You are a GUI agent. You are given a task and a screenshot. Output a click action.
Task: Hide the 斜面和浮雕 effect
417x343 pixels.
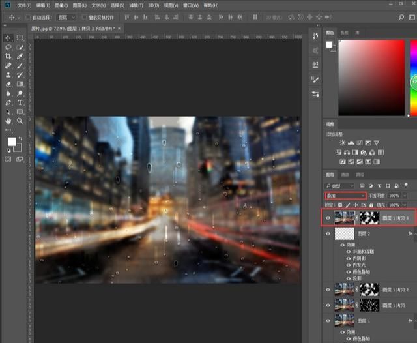point(349,252)
